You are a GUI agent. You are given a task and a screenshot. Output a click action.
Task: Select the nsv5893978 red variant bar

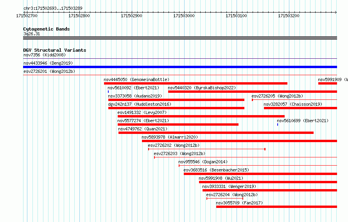click(x=239, y=141)
